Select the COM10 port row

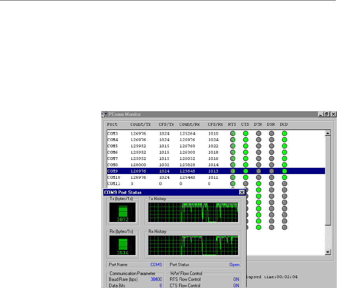pyautogui.click(x=216, y=177)
